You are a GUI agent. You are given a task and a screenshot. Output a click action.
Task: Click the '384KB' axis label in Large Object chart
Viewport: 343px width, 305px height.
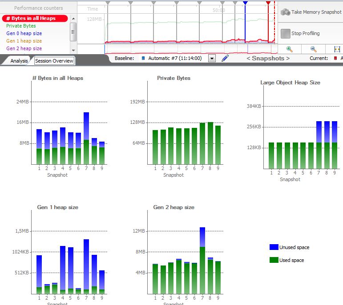pos(254,106)
